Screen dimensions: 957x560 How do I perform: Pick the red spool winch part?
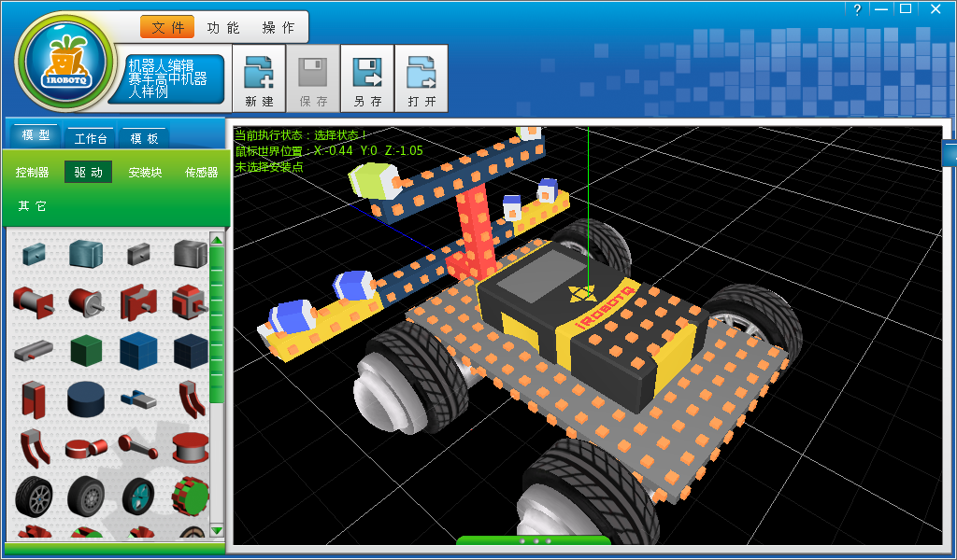(x=190, y=448)
